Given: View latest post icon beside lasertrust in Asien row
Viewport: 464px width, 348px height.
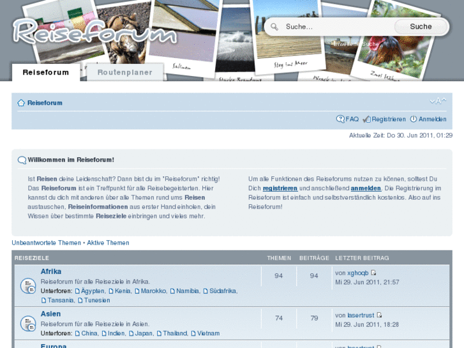Looking at the screenshot, I should click(x=379, y=315).
